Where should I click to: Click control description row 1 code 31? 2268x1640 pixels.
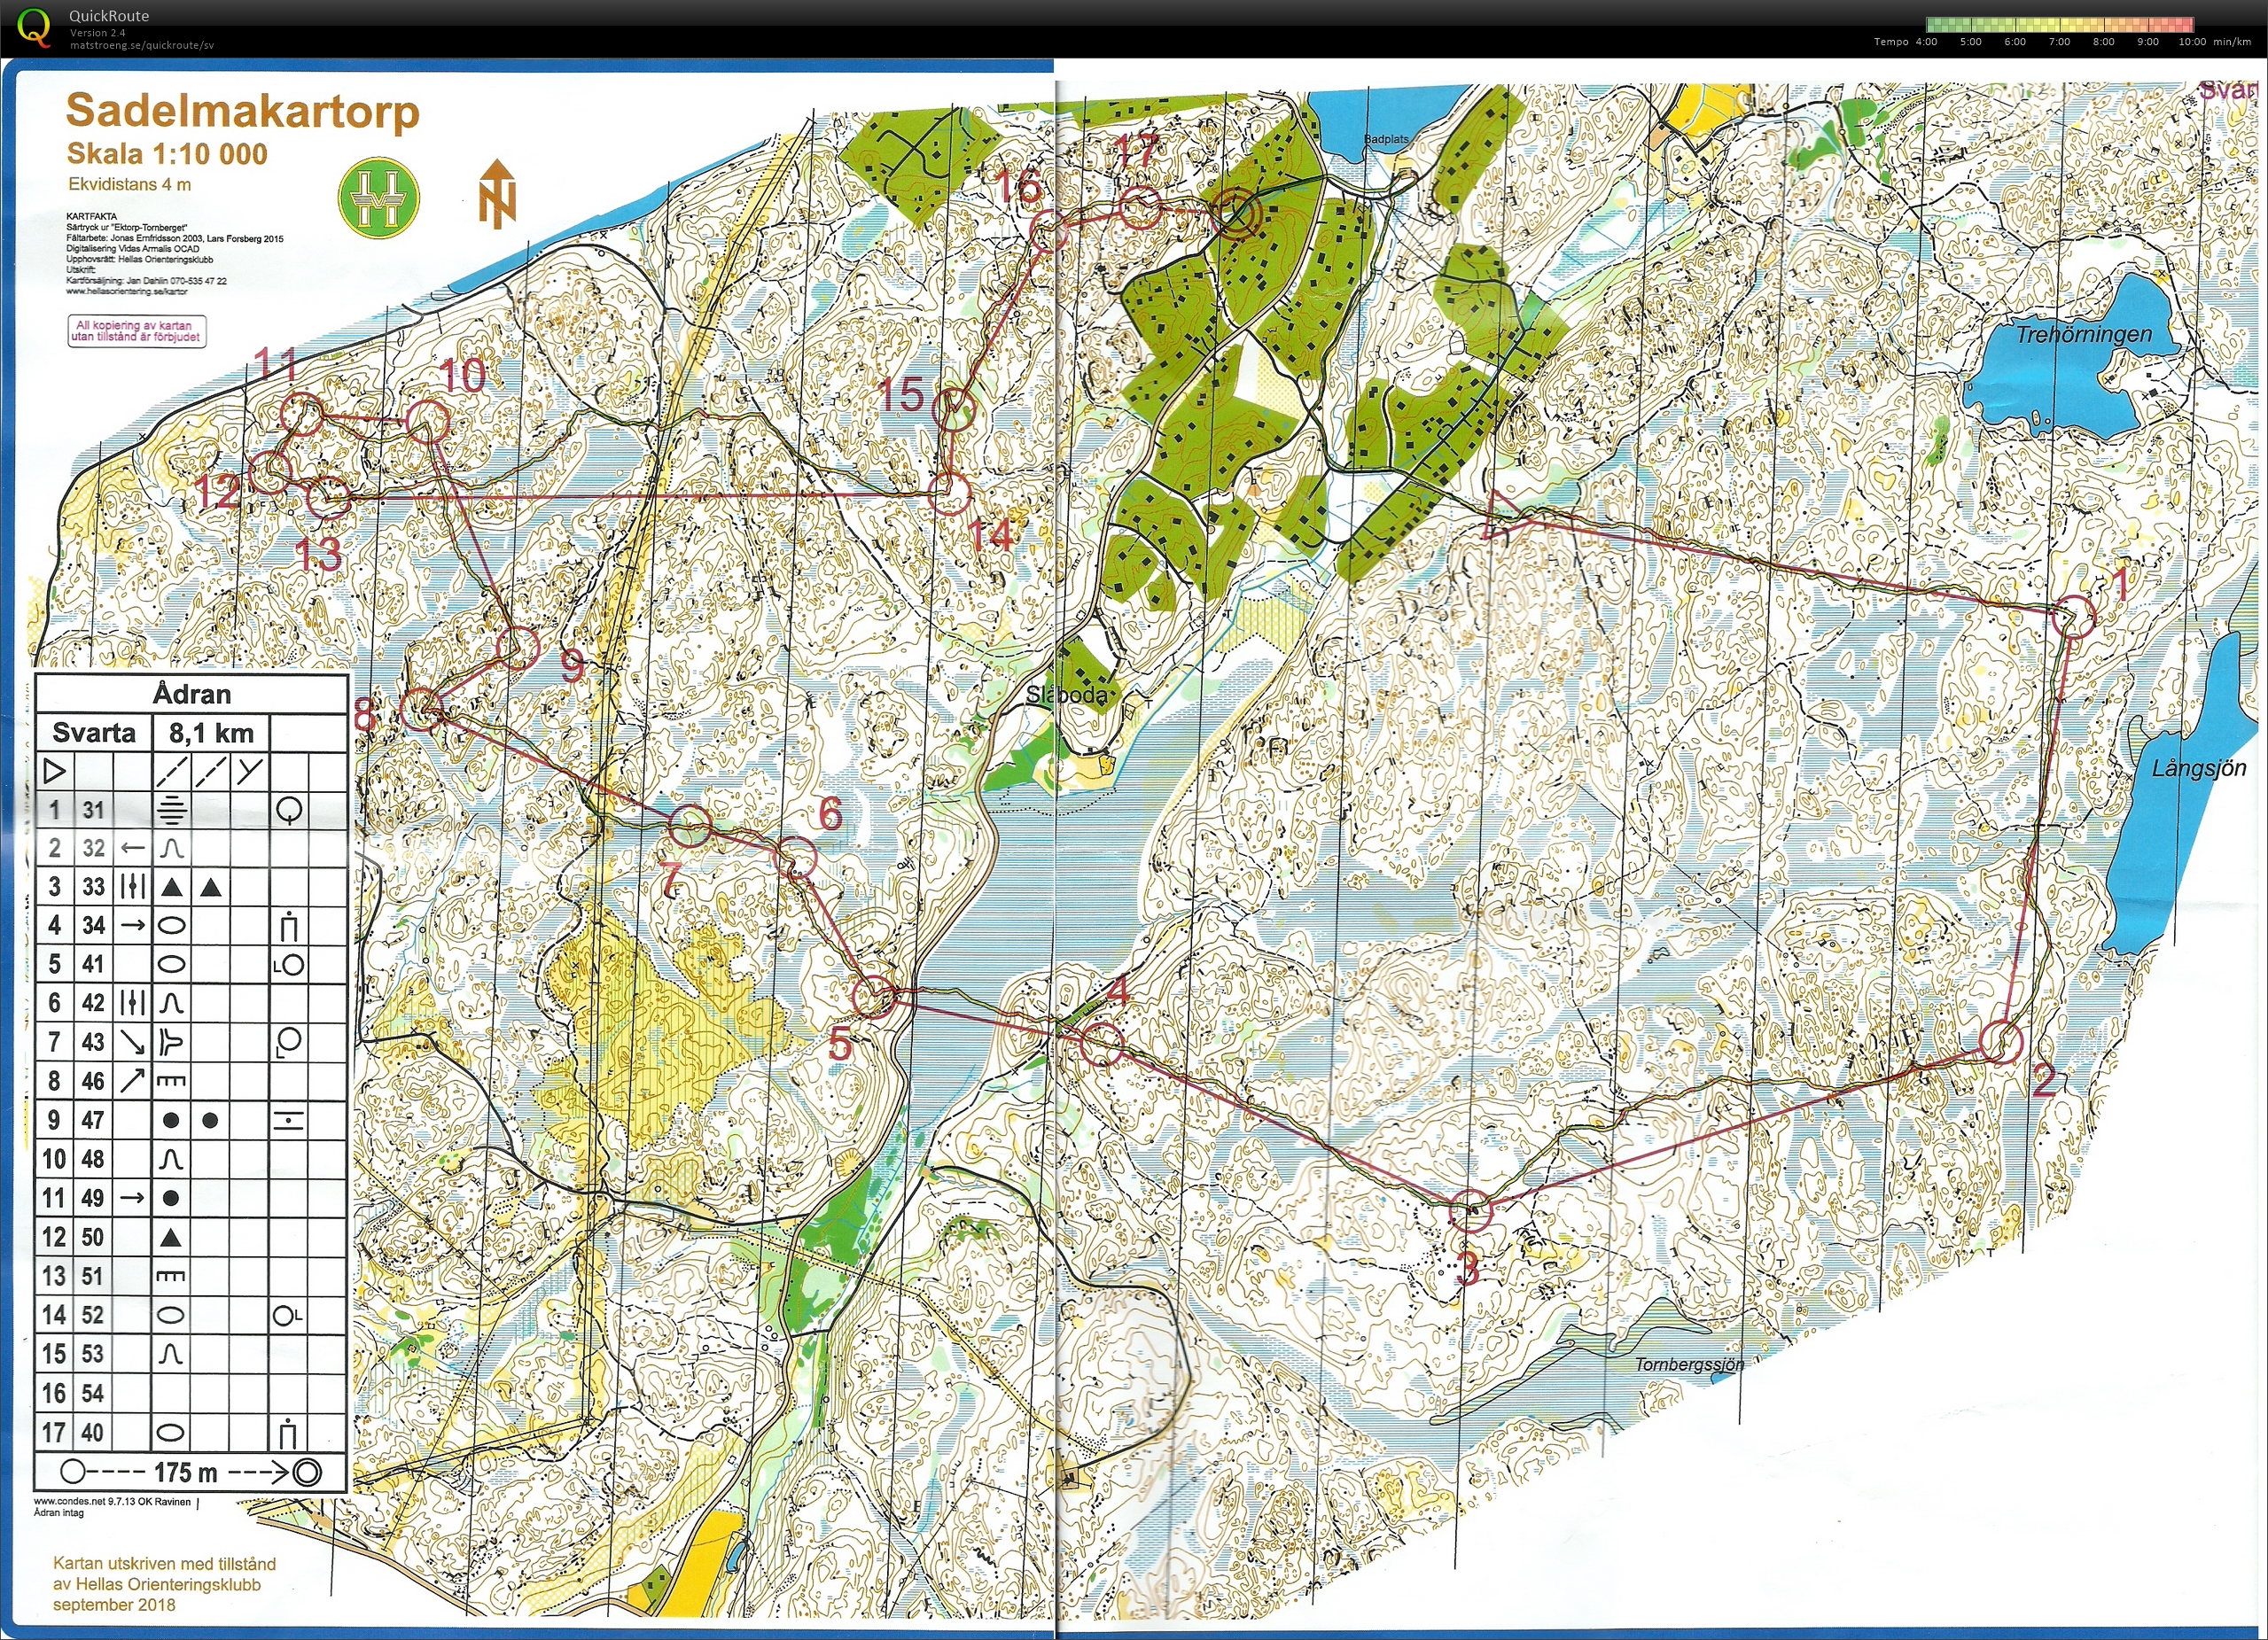[x=93, y=810]
